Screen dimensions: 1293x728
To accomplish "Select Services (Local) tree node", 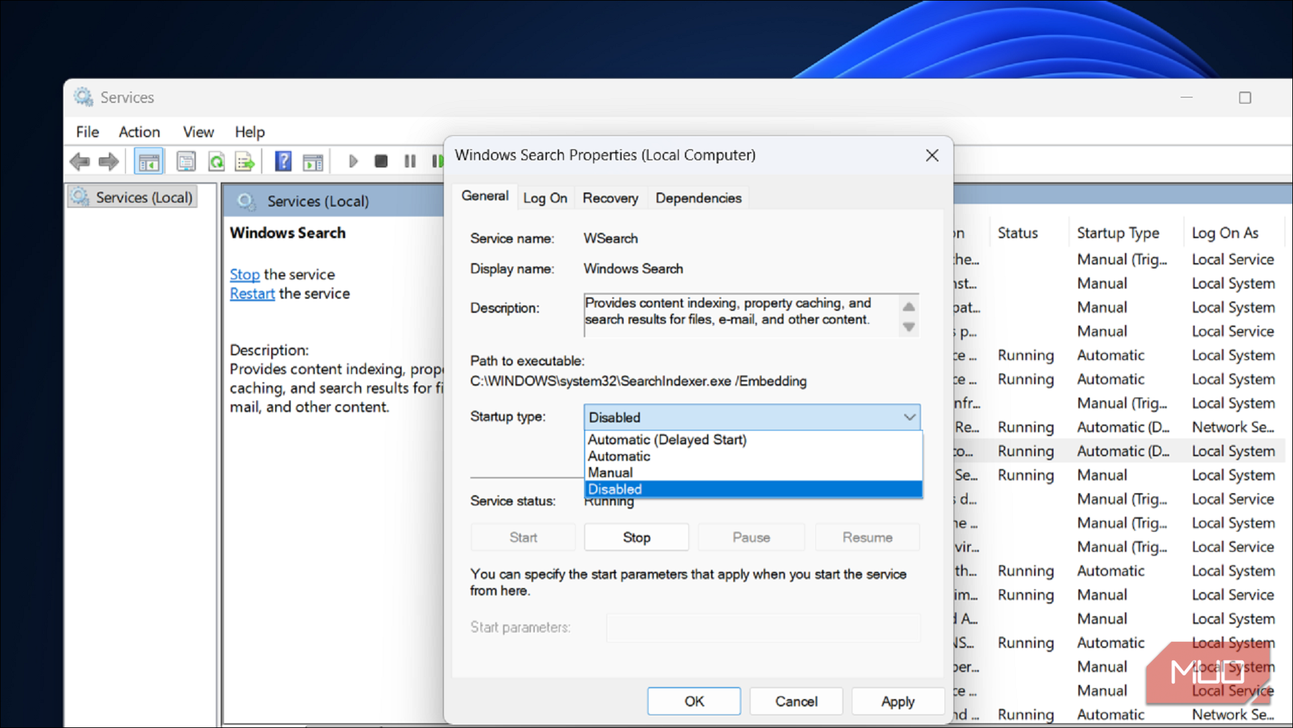I will point(133,197).
